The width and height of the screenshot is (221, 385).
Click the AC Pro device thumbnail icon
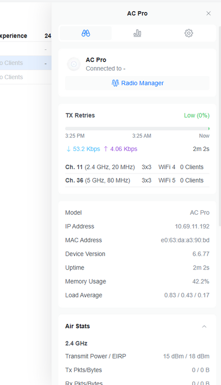74,64
